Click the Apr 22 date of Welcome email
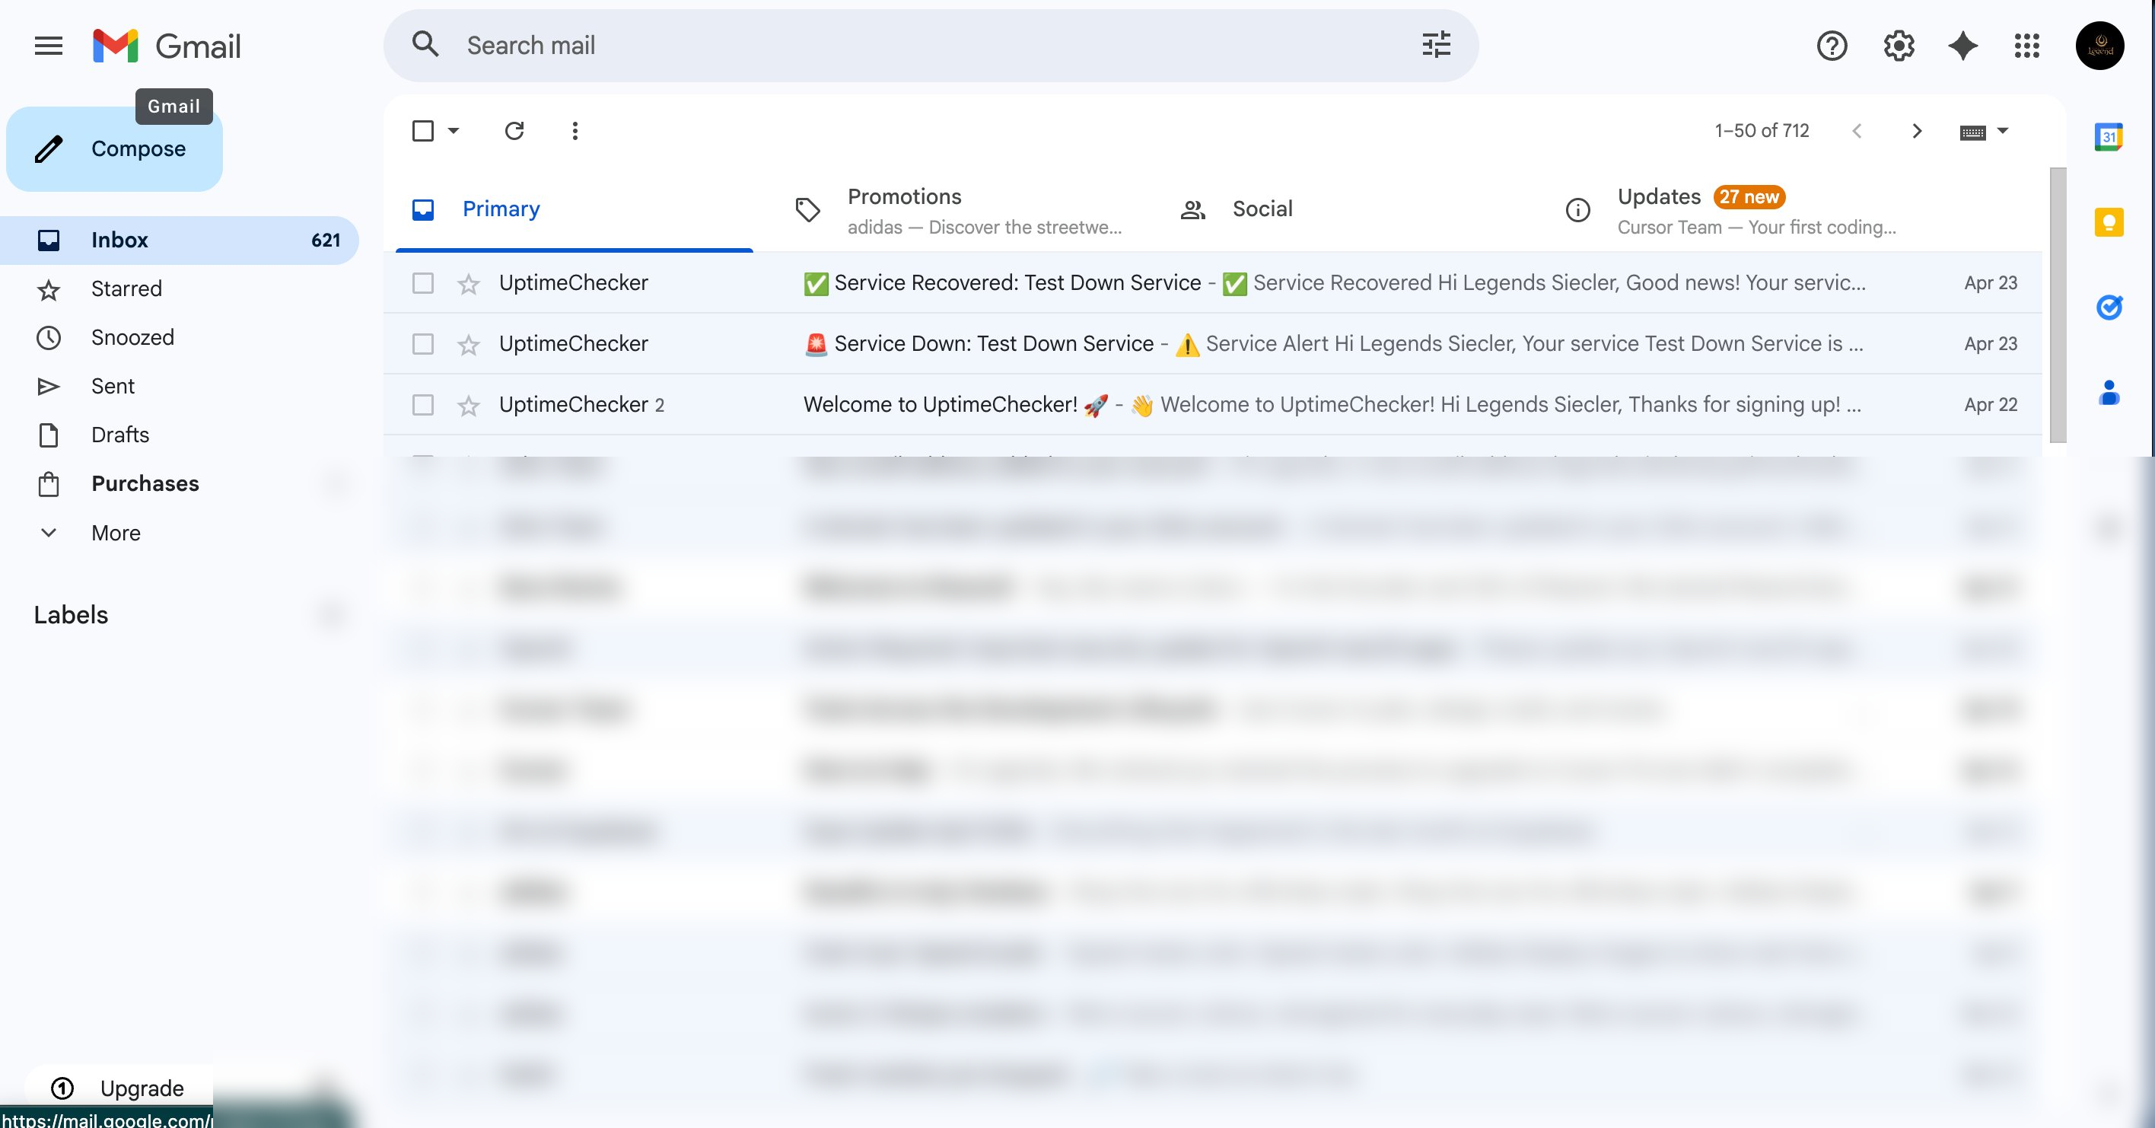Screen dimensions: 2155x1128 coord(1990,405)
